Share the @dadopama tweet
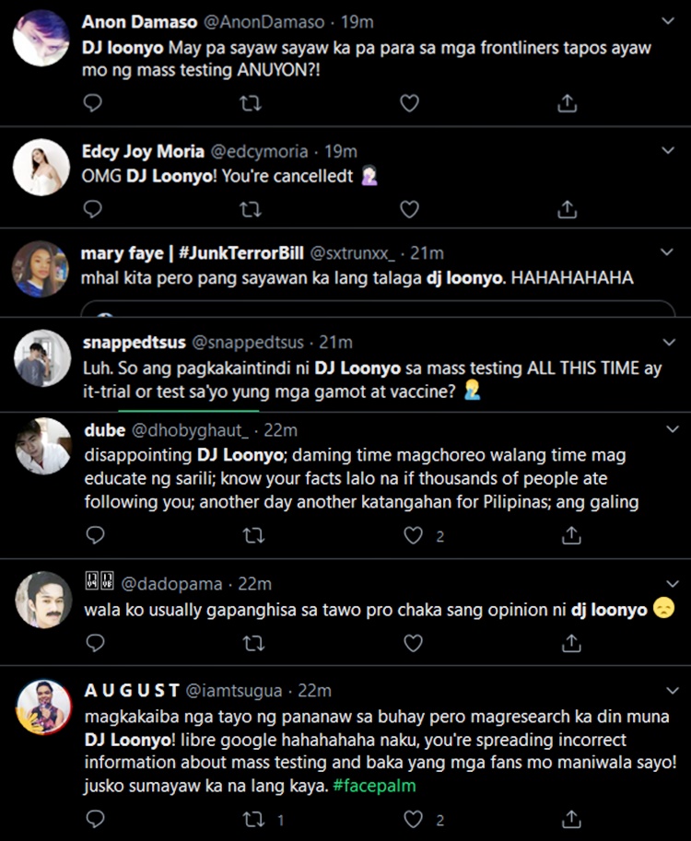The height and width of the screenshot is (841, 691). tap(571, 642)
